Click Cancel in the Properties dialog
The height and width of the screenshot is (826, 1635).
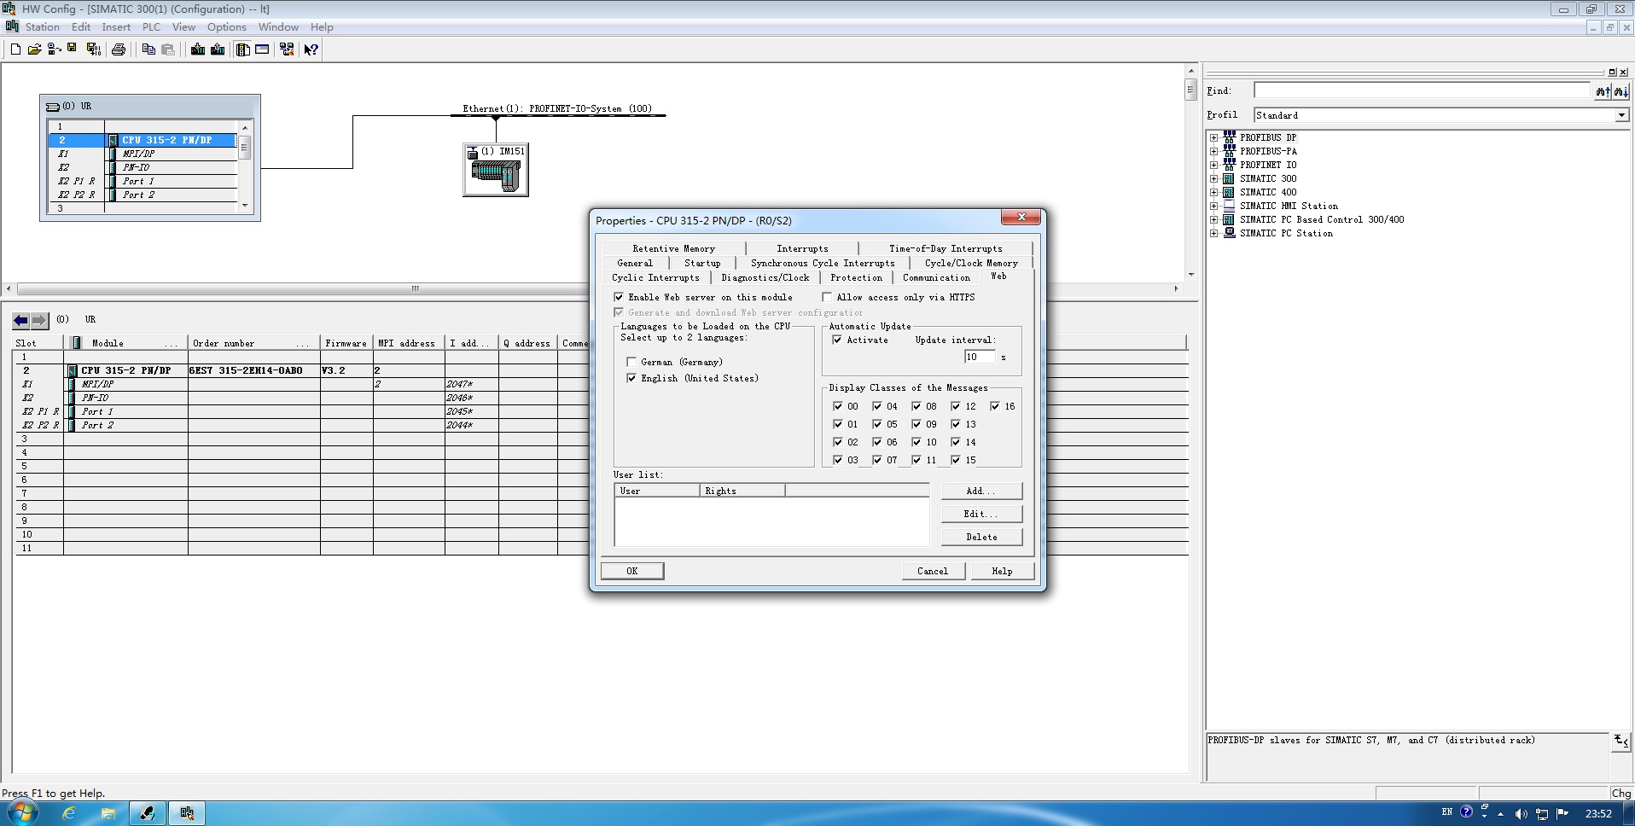(933, 571)
